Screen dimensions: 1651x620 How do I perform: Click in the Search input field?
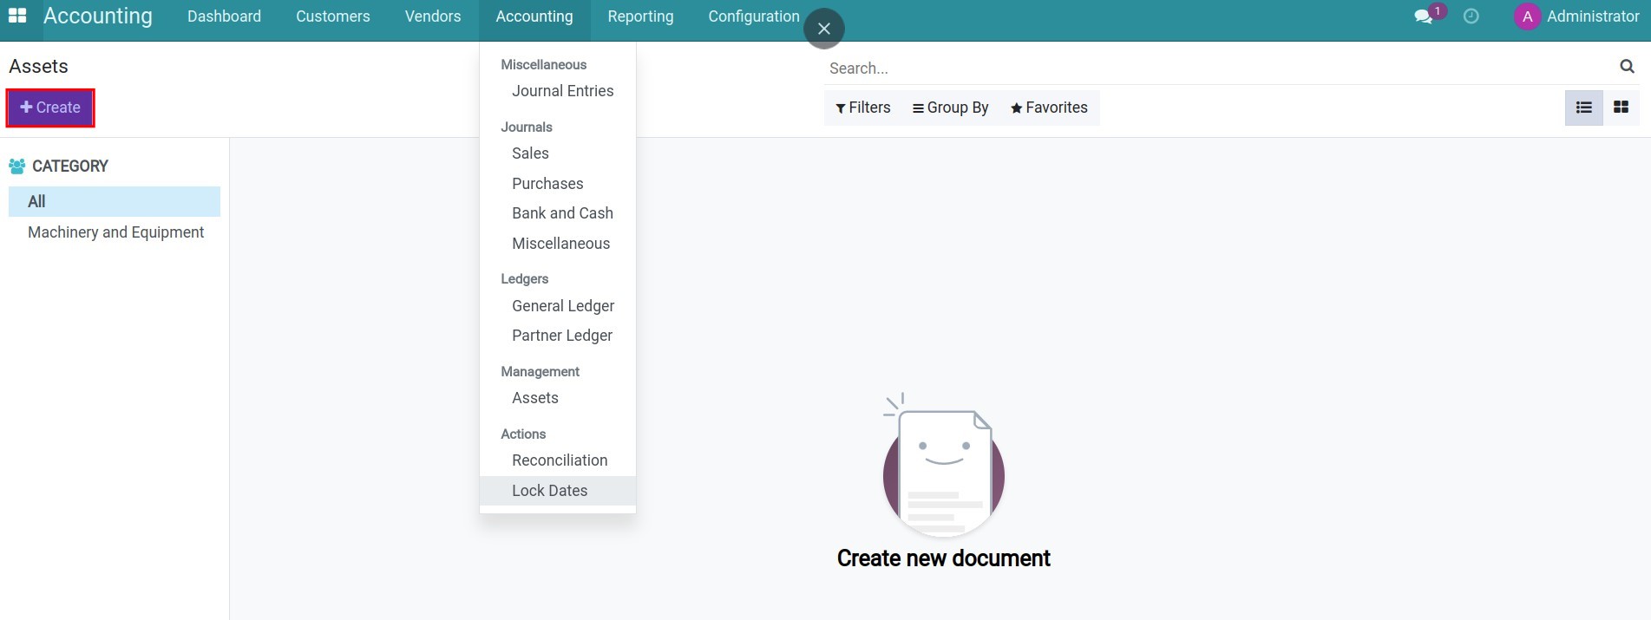point(1215,68)
